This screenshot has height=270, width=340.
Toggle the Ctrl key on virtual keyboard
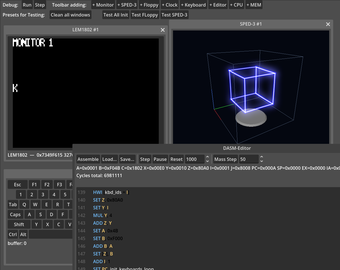coord(13,234)
